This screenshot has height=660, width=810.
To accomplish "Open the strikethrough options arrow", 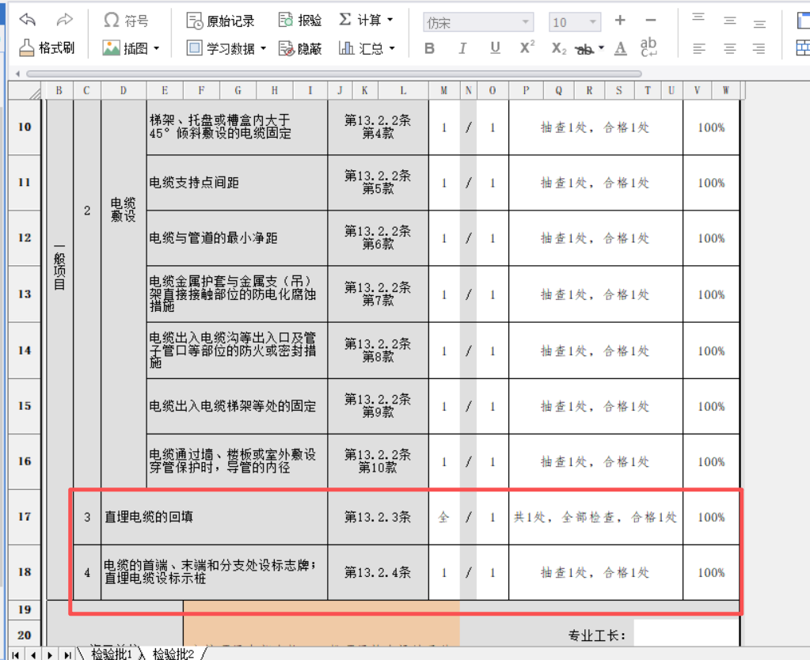I will click(601, 48).
